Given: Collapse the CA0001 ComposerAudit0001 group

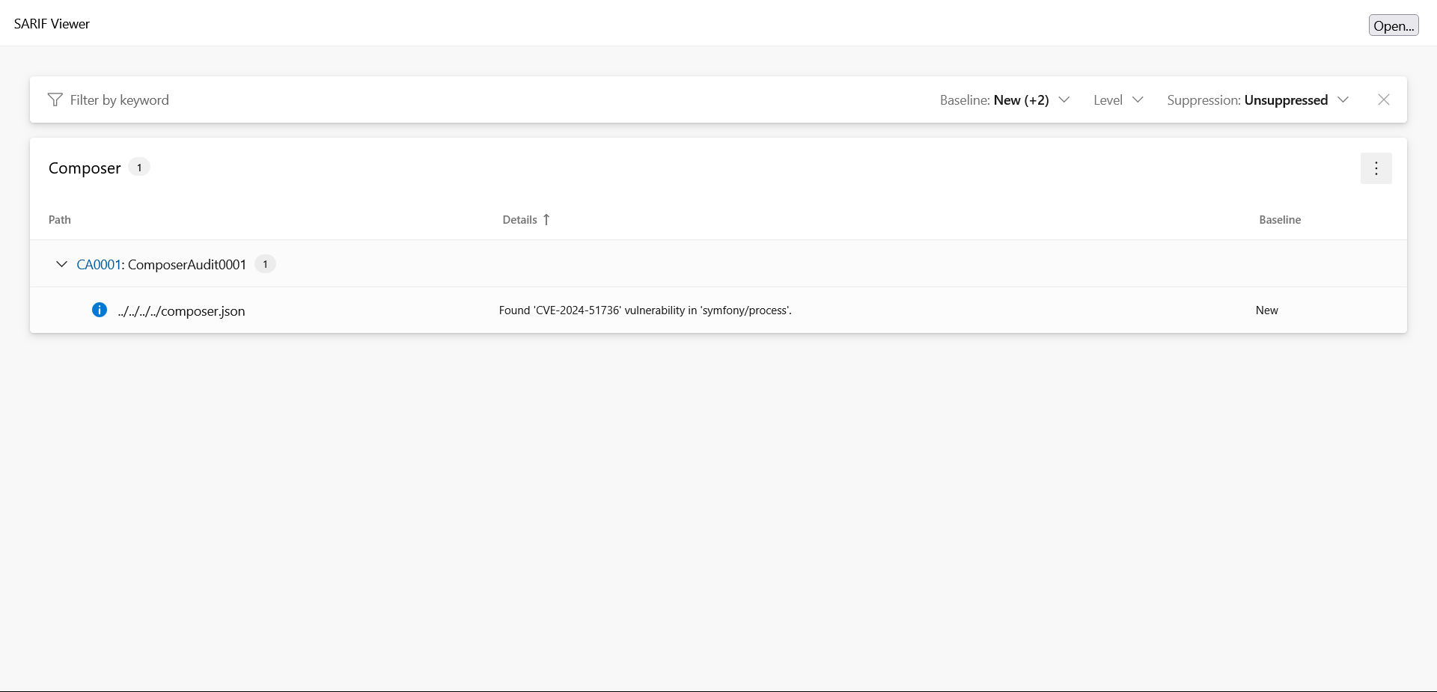Looking at the screenshot, I should pos(61,264).
